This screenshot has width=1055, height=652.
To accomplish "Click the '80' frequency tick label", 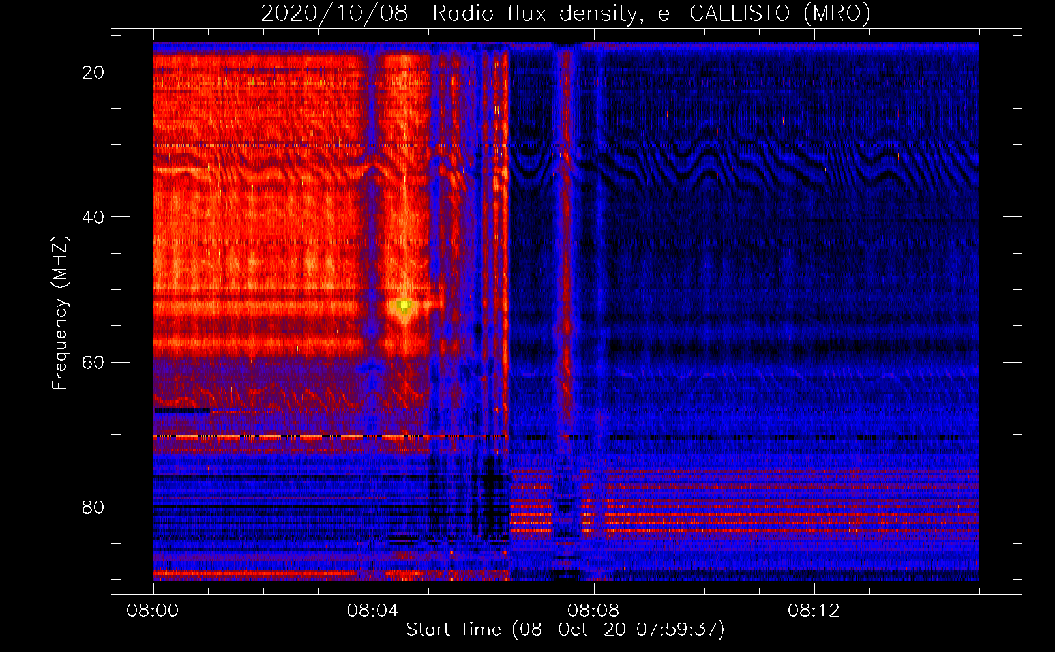I will pyautogui.click(x=93, y=507).
